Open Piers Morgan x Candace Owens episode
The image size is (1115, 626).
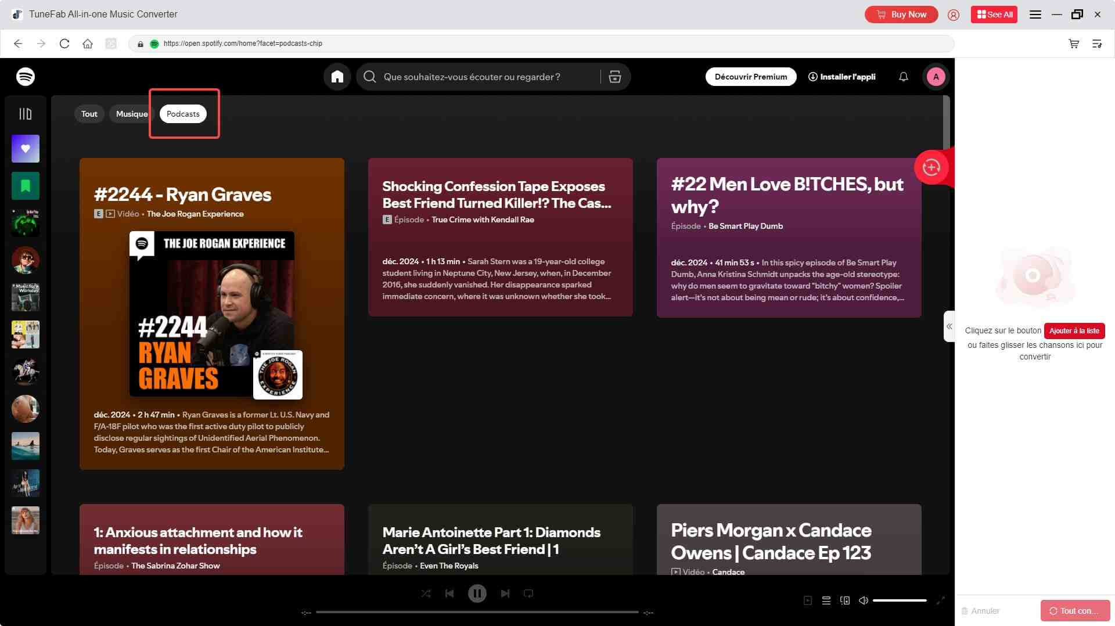click(x=789, y=539)
